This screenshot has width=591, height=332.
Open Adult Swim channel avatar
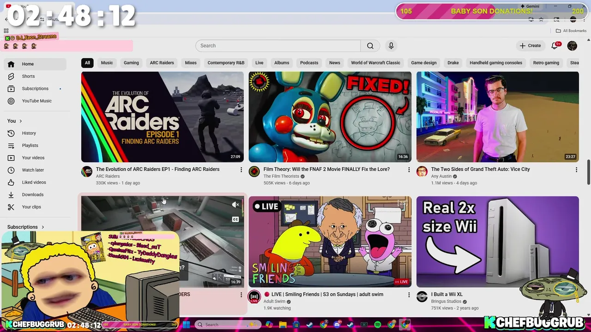(254, 297)
